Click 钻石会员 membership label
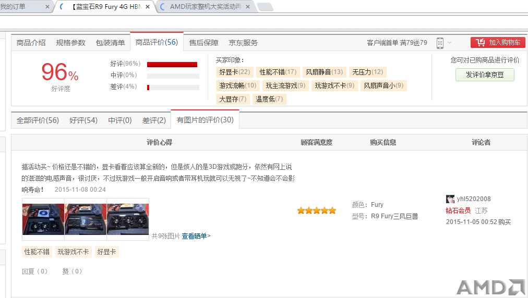Image resolution: width=528 pixels, height=298 pixels. coord(458,210)
